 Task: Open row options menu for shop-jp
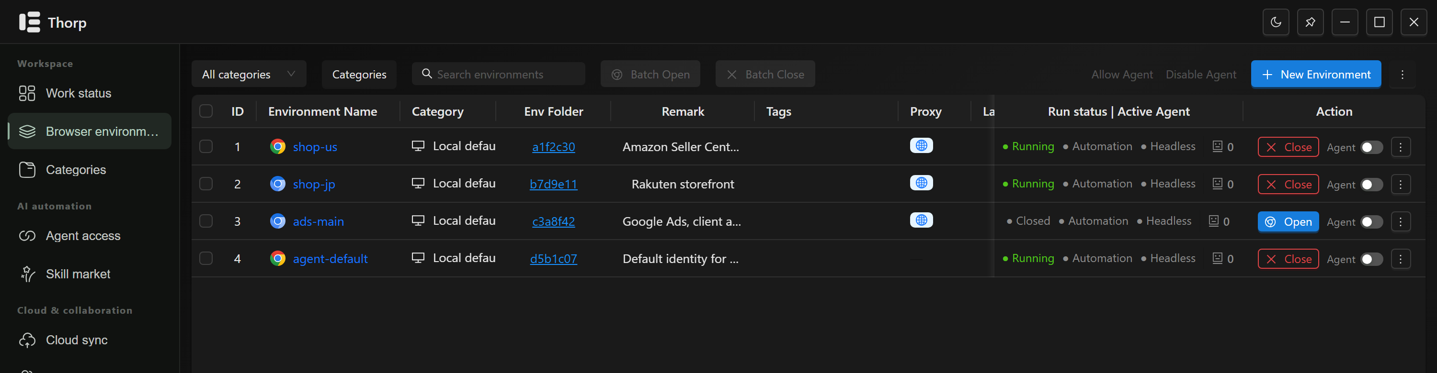click(x=1400, y=184)
